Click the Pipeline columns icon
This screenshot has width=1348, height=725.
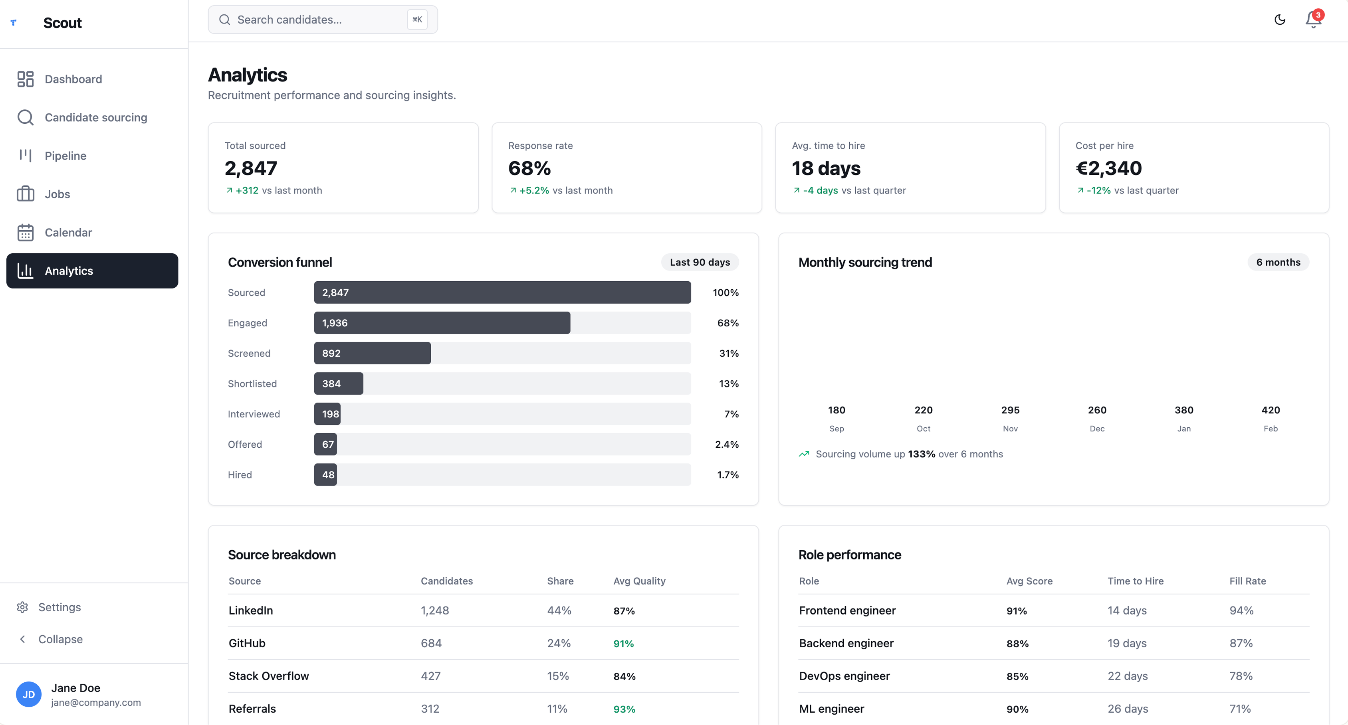click(25, 155)
